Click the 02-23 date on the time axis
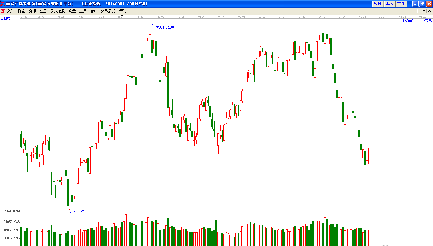Viewport: 433px width, 246px height. pyautogui.click(x=262, y=17)
